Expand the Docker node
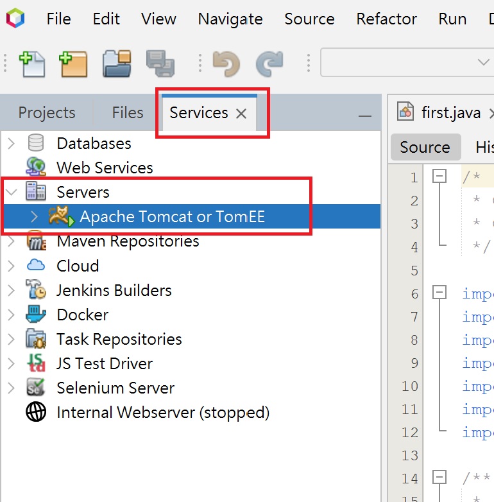 click(x=11, y=315)
